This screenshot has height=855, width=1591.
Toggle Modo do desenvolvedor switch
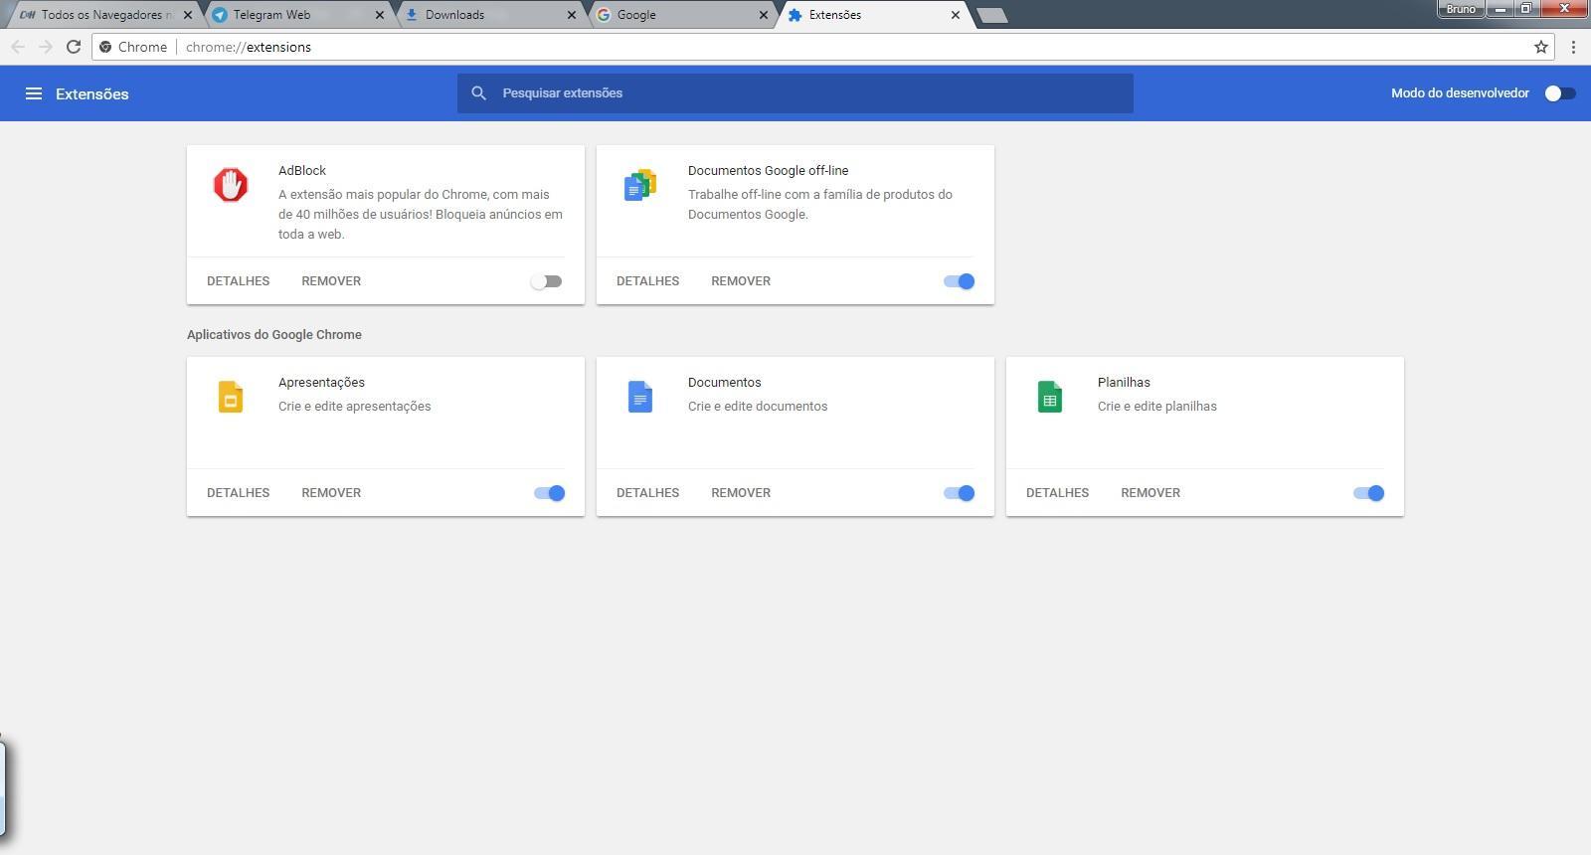1560,93
